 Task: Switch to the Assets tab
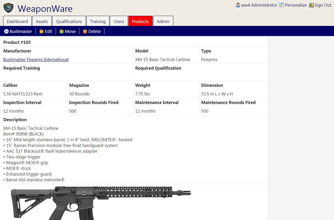coord(42,21)
